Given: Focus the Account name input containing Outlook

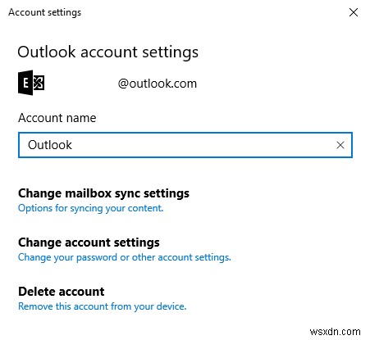Looking at the screenshot, I should pyautogui.click(x=185, y=145).
